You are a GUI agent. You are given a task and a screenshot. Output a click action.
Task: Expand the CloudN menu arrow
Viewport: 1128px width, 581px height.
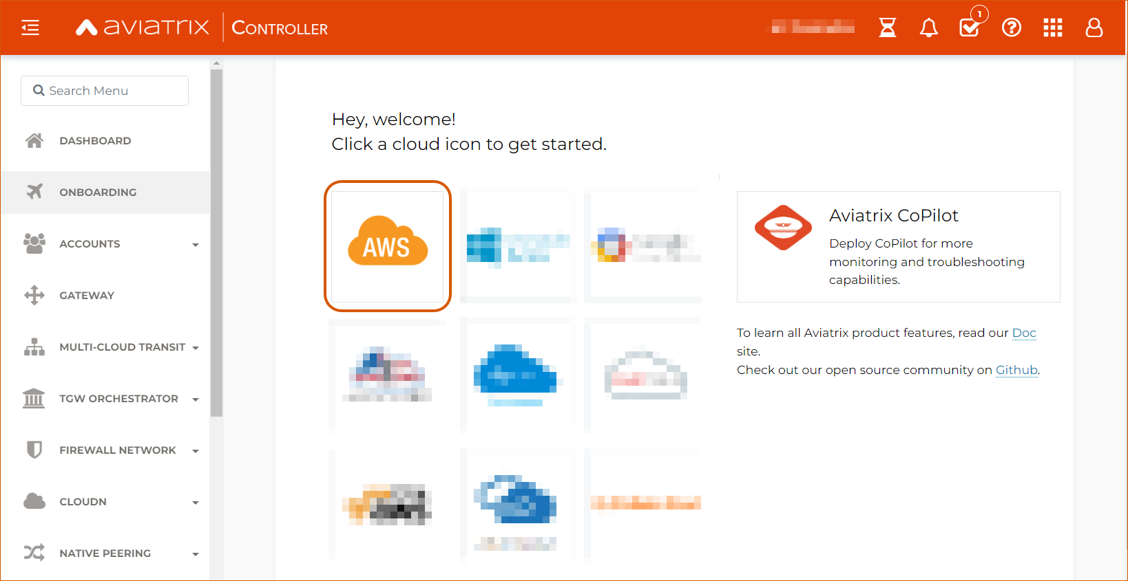tap(196, 503)
